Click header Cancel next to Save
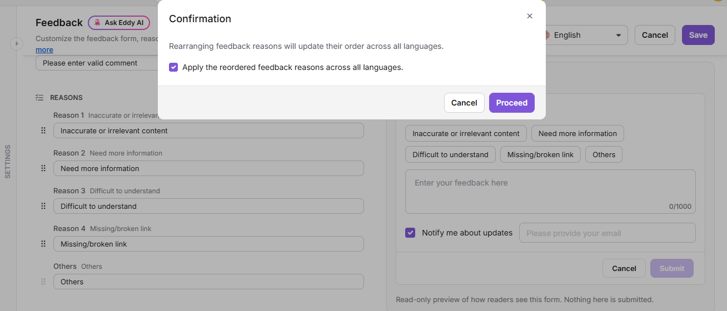 click(655, 35)
